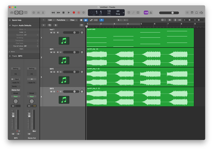Open the Mixer from the control bar
Viewport: 213px width, 150px height.
pos(39,13)
